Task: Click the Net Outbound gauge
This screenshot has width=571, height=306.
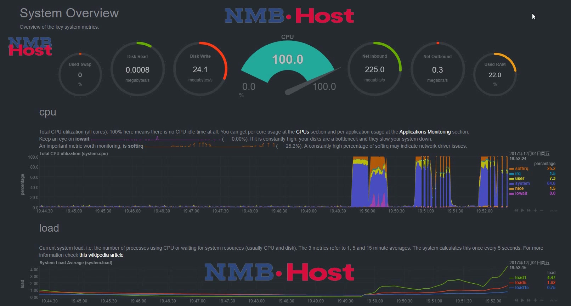Action: point(437,69)
